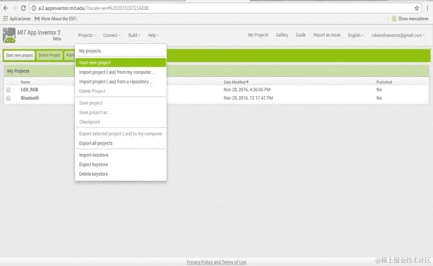Click the MIT App Inventor android logo
Viewport: 433px width, 266px height.
[x=9, y=35]
